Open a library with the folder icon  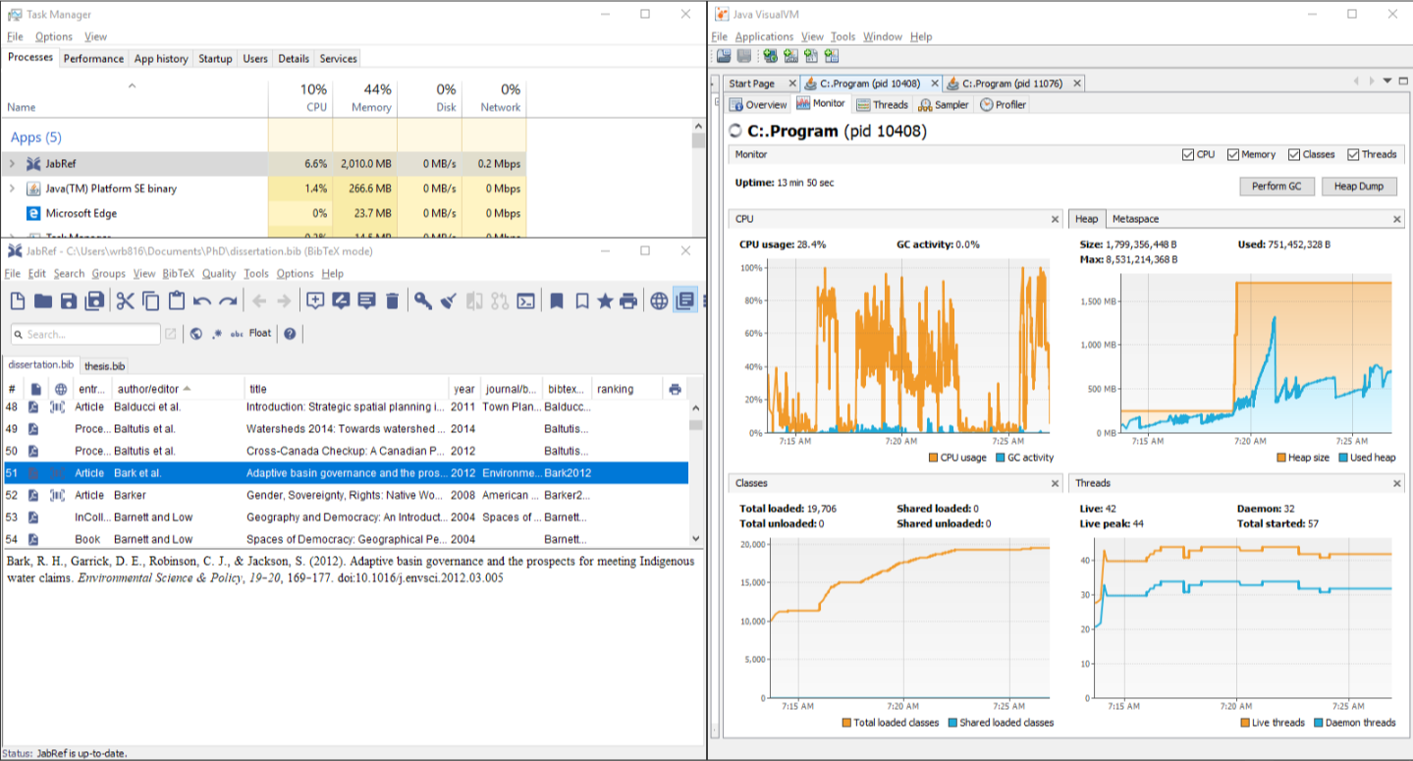(x=42, y=301)
